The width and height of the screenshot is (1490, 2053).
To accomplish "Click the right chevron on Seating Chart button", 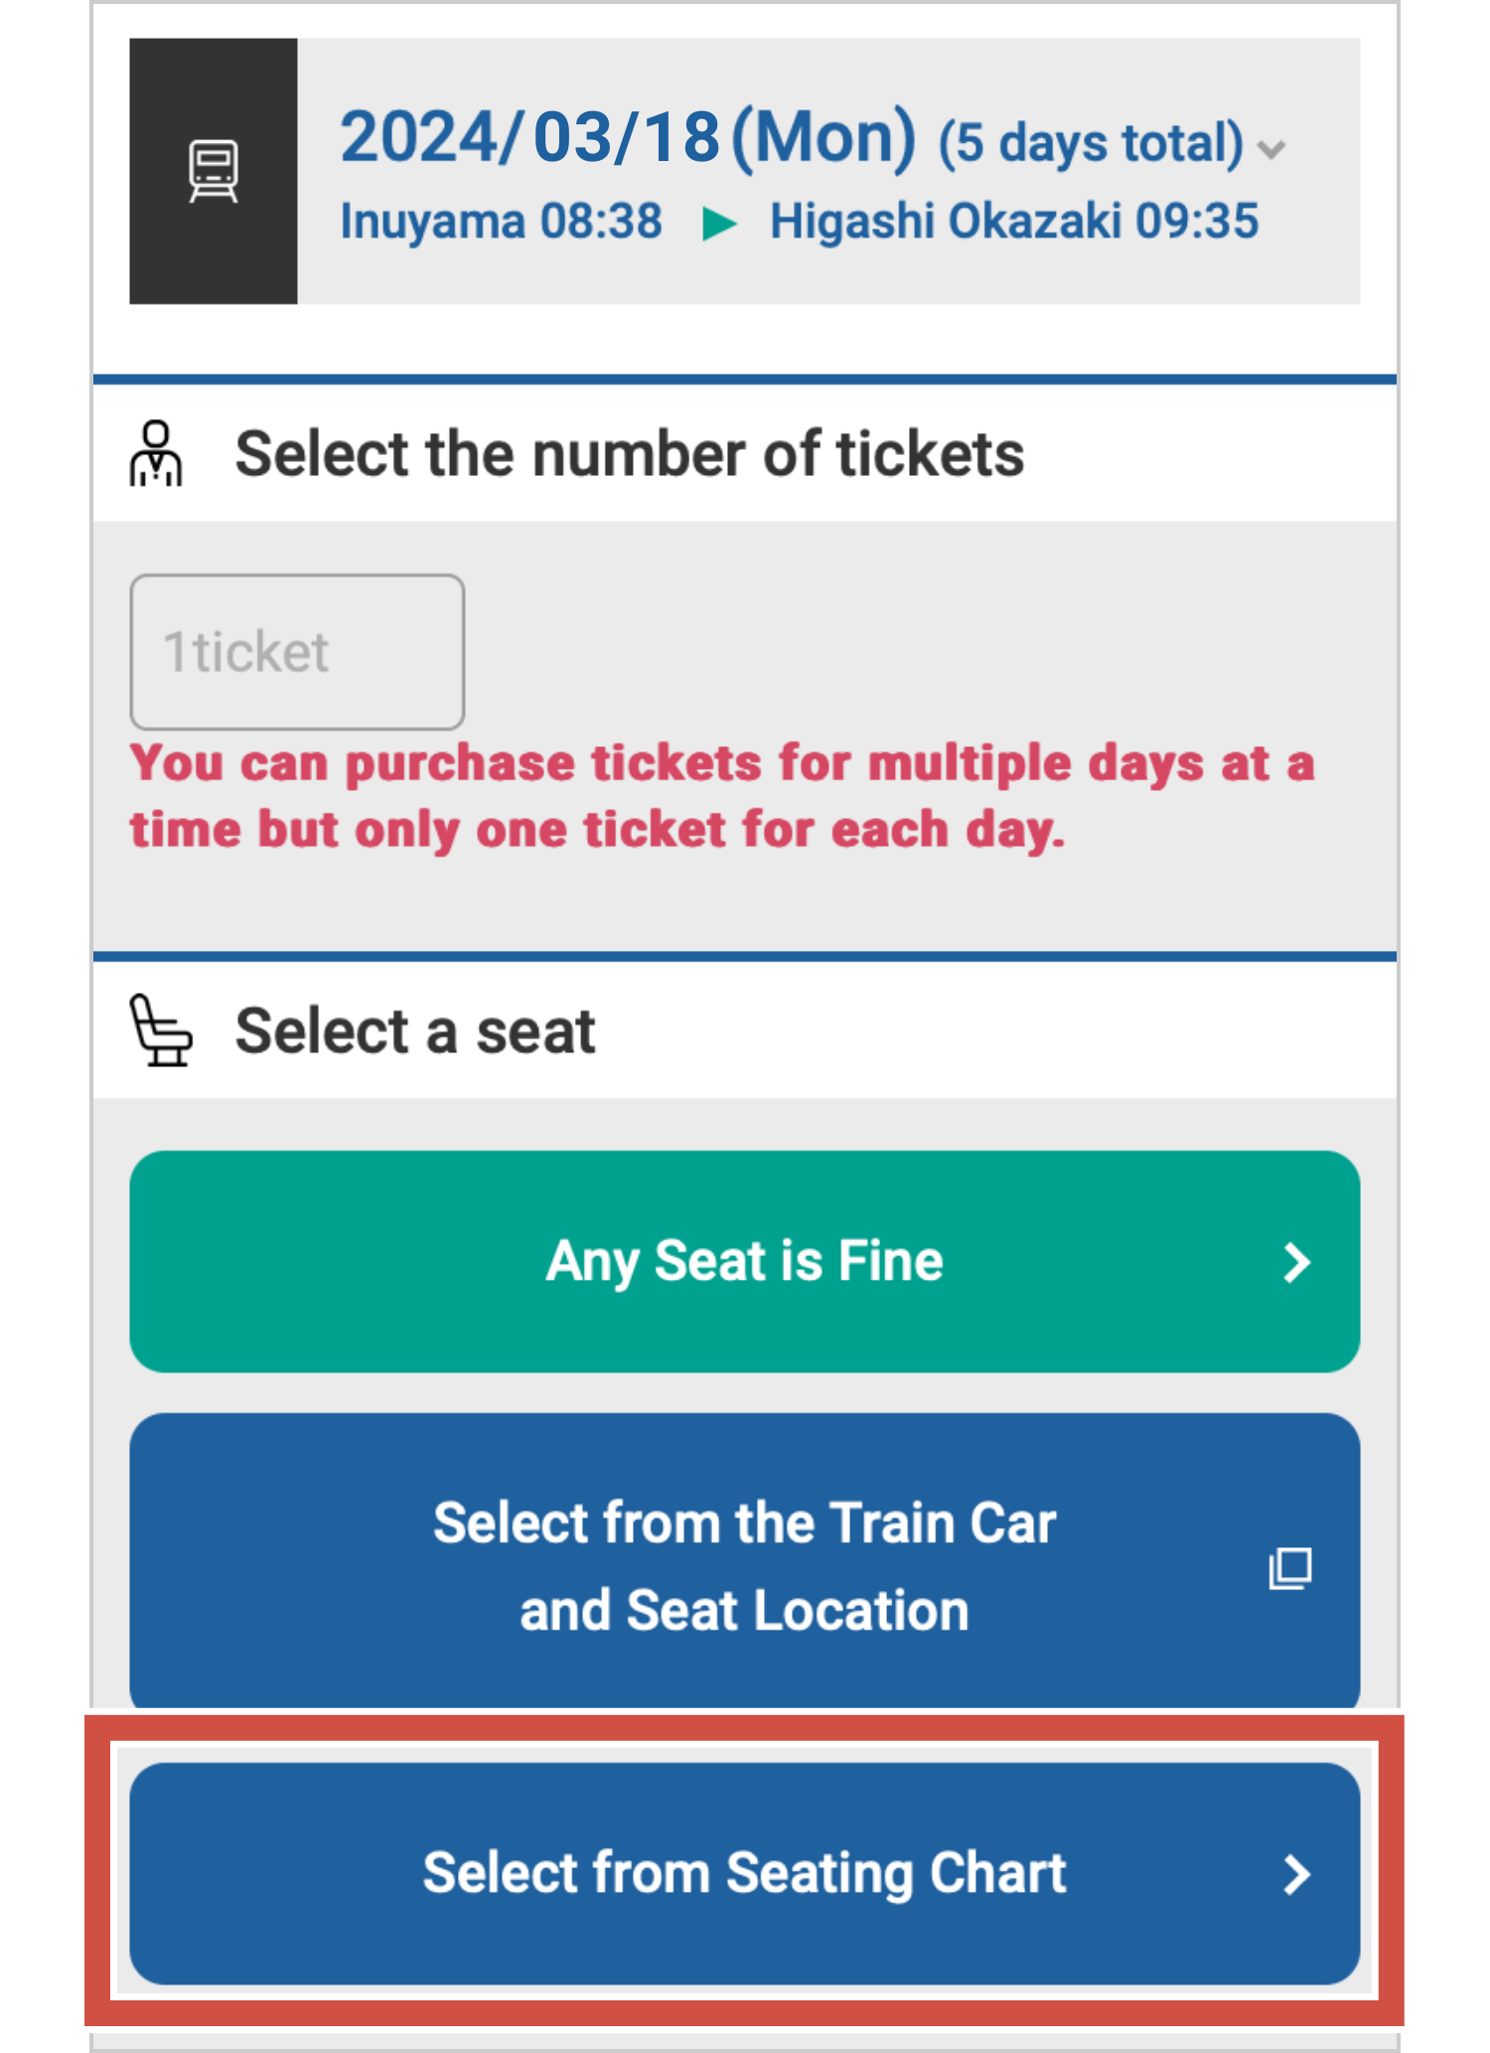I will [1296, 1874].
